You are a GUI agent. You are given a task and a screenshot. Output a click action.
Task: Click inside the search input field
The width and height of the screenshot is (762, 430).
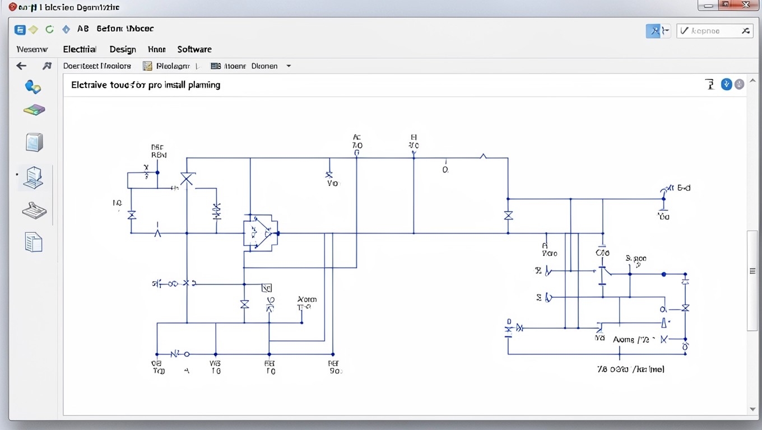[712, 31]
